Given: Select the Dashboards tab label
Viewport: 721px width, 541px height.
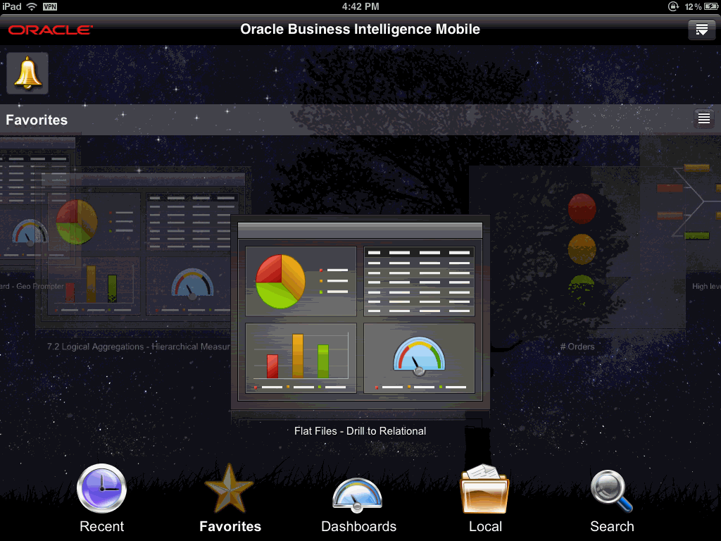Looking at the screenshot, I should [x=358, y=526].
